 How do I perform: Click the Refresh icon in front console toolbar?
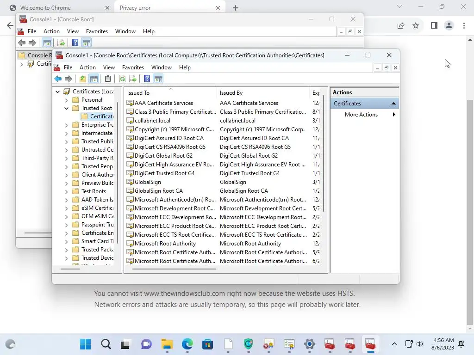[122, 79]
